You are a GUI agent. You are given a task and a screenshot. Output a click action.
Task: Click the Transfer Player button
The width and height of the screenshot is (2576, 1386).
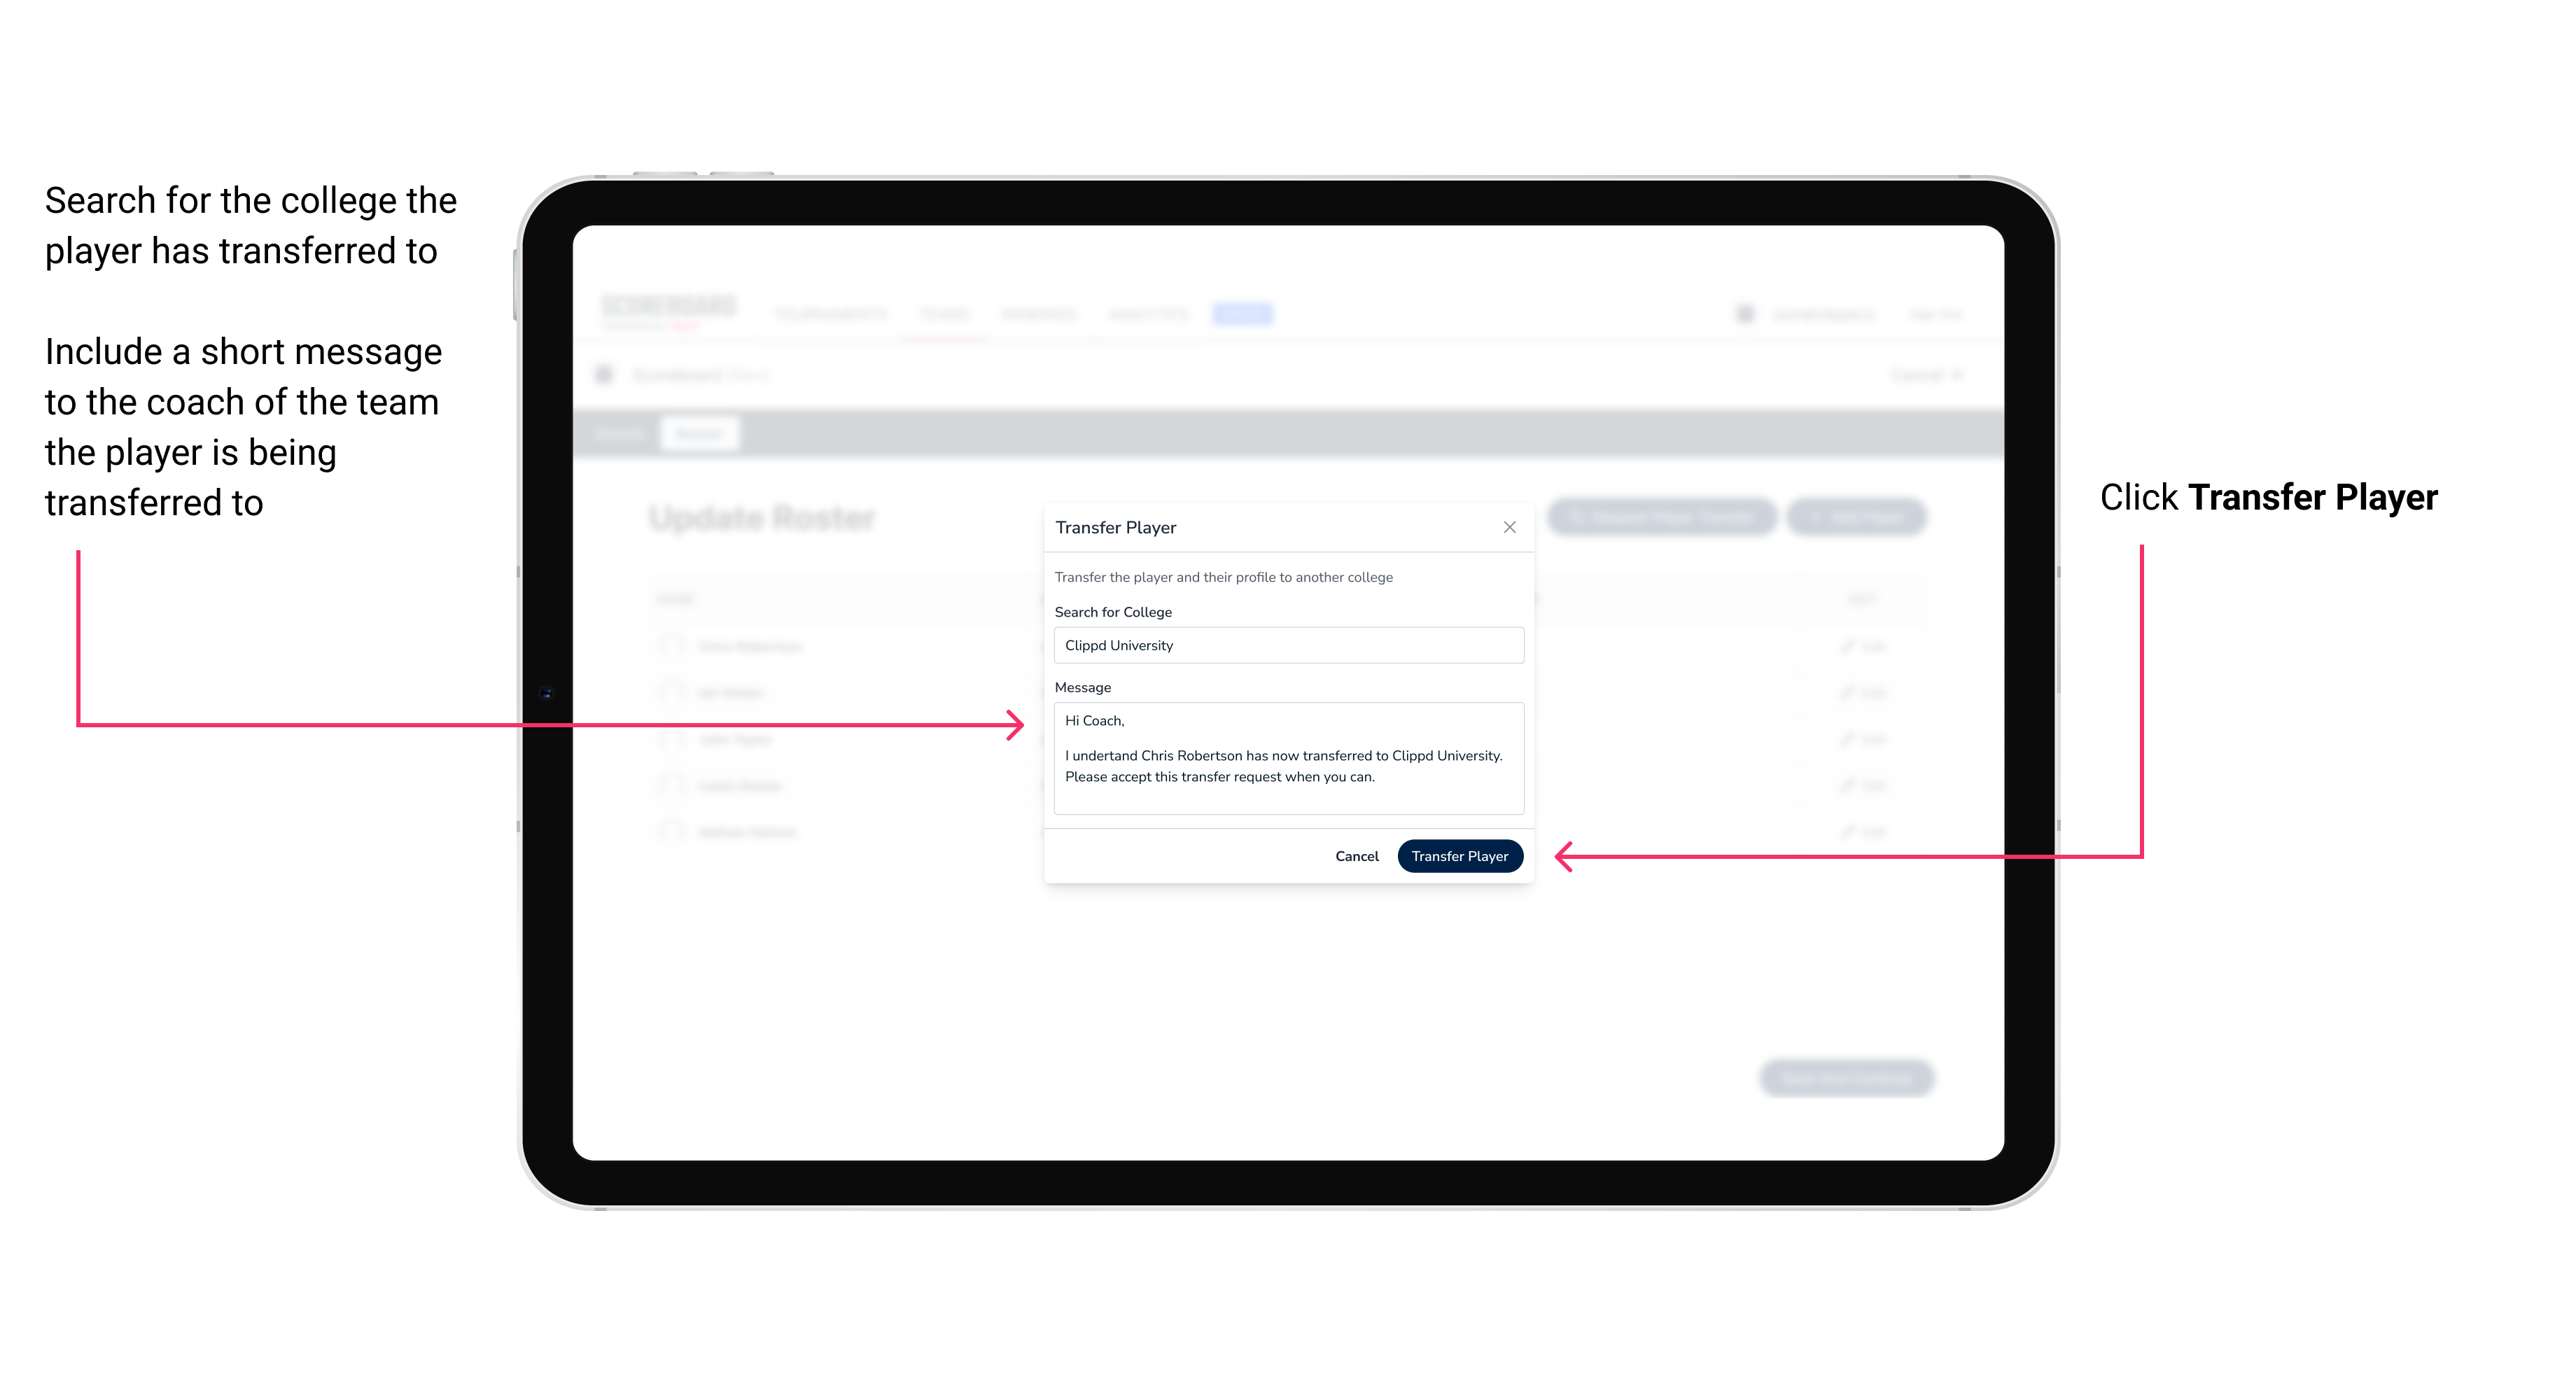click(1457, 855)
